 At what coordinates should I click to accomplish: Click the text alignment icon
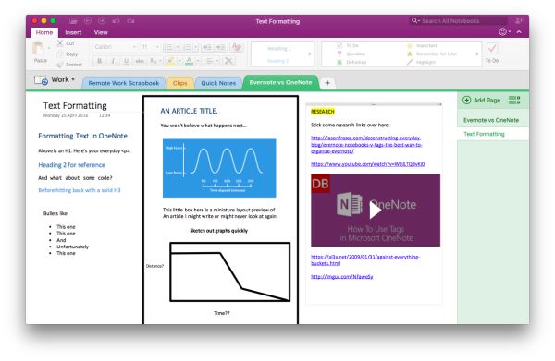(x=210, y=61)
